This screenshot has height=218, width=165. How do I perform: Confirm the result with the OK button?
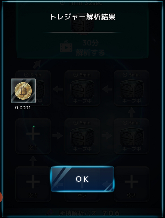coord(82,179)
